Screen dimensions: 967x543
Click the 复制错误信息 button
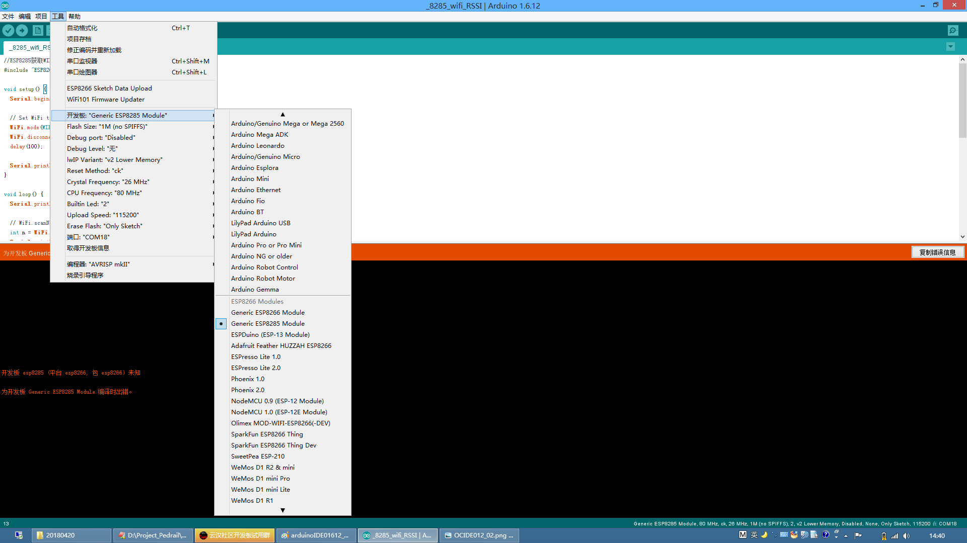[x=937, y=252]
